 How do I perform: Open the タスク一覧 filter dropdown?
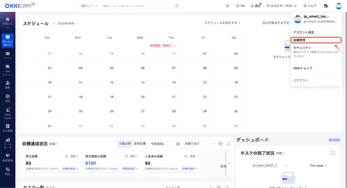coord(189,187)
